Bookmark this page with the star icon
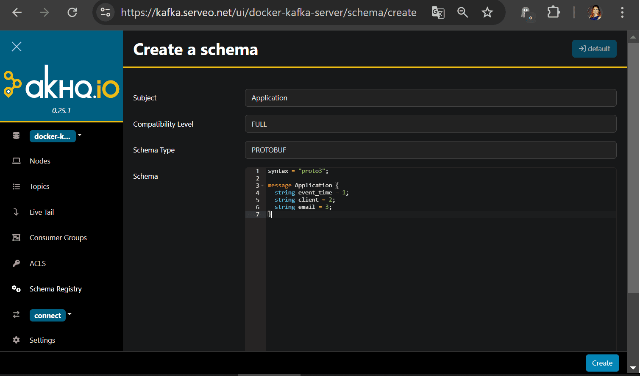The image size is (640, 377). coord(487,13)
